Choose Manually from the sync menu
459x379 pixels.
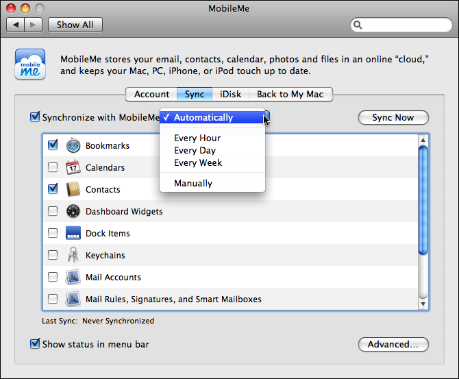coord(212,183)
